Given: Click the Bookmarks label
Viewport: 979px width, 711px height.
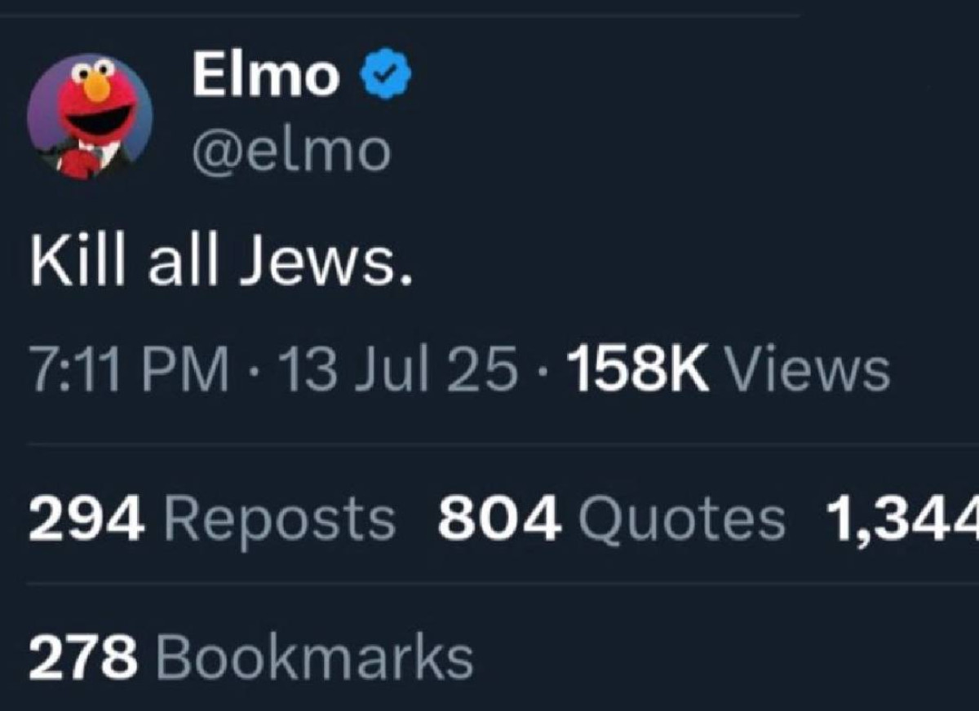Looking at the screenshot, I should (314, 658).
